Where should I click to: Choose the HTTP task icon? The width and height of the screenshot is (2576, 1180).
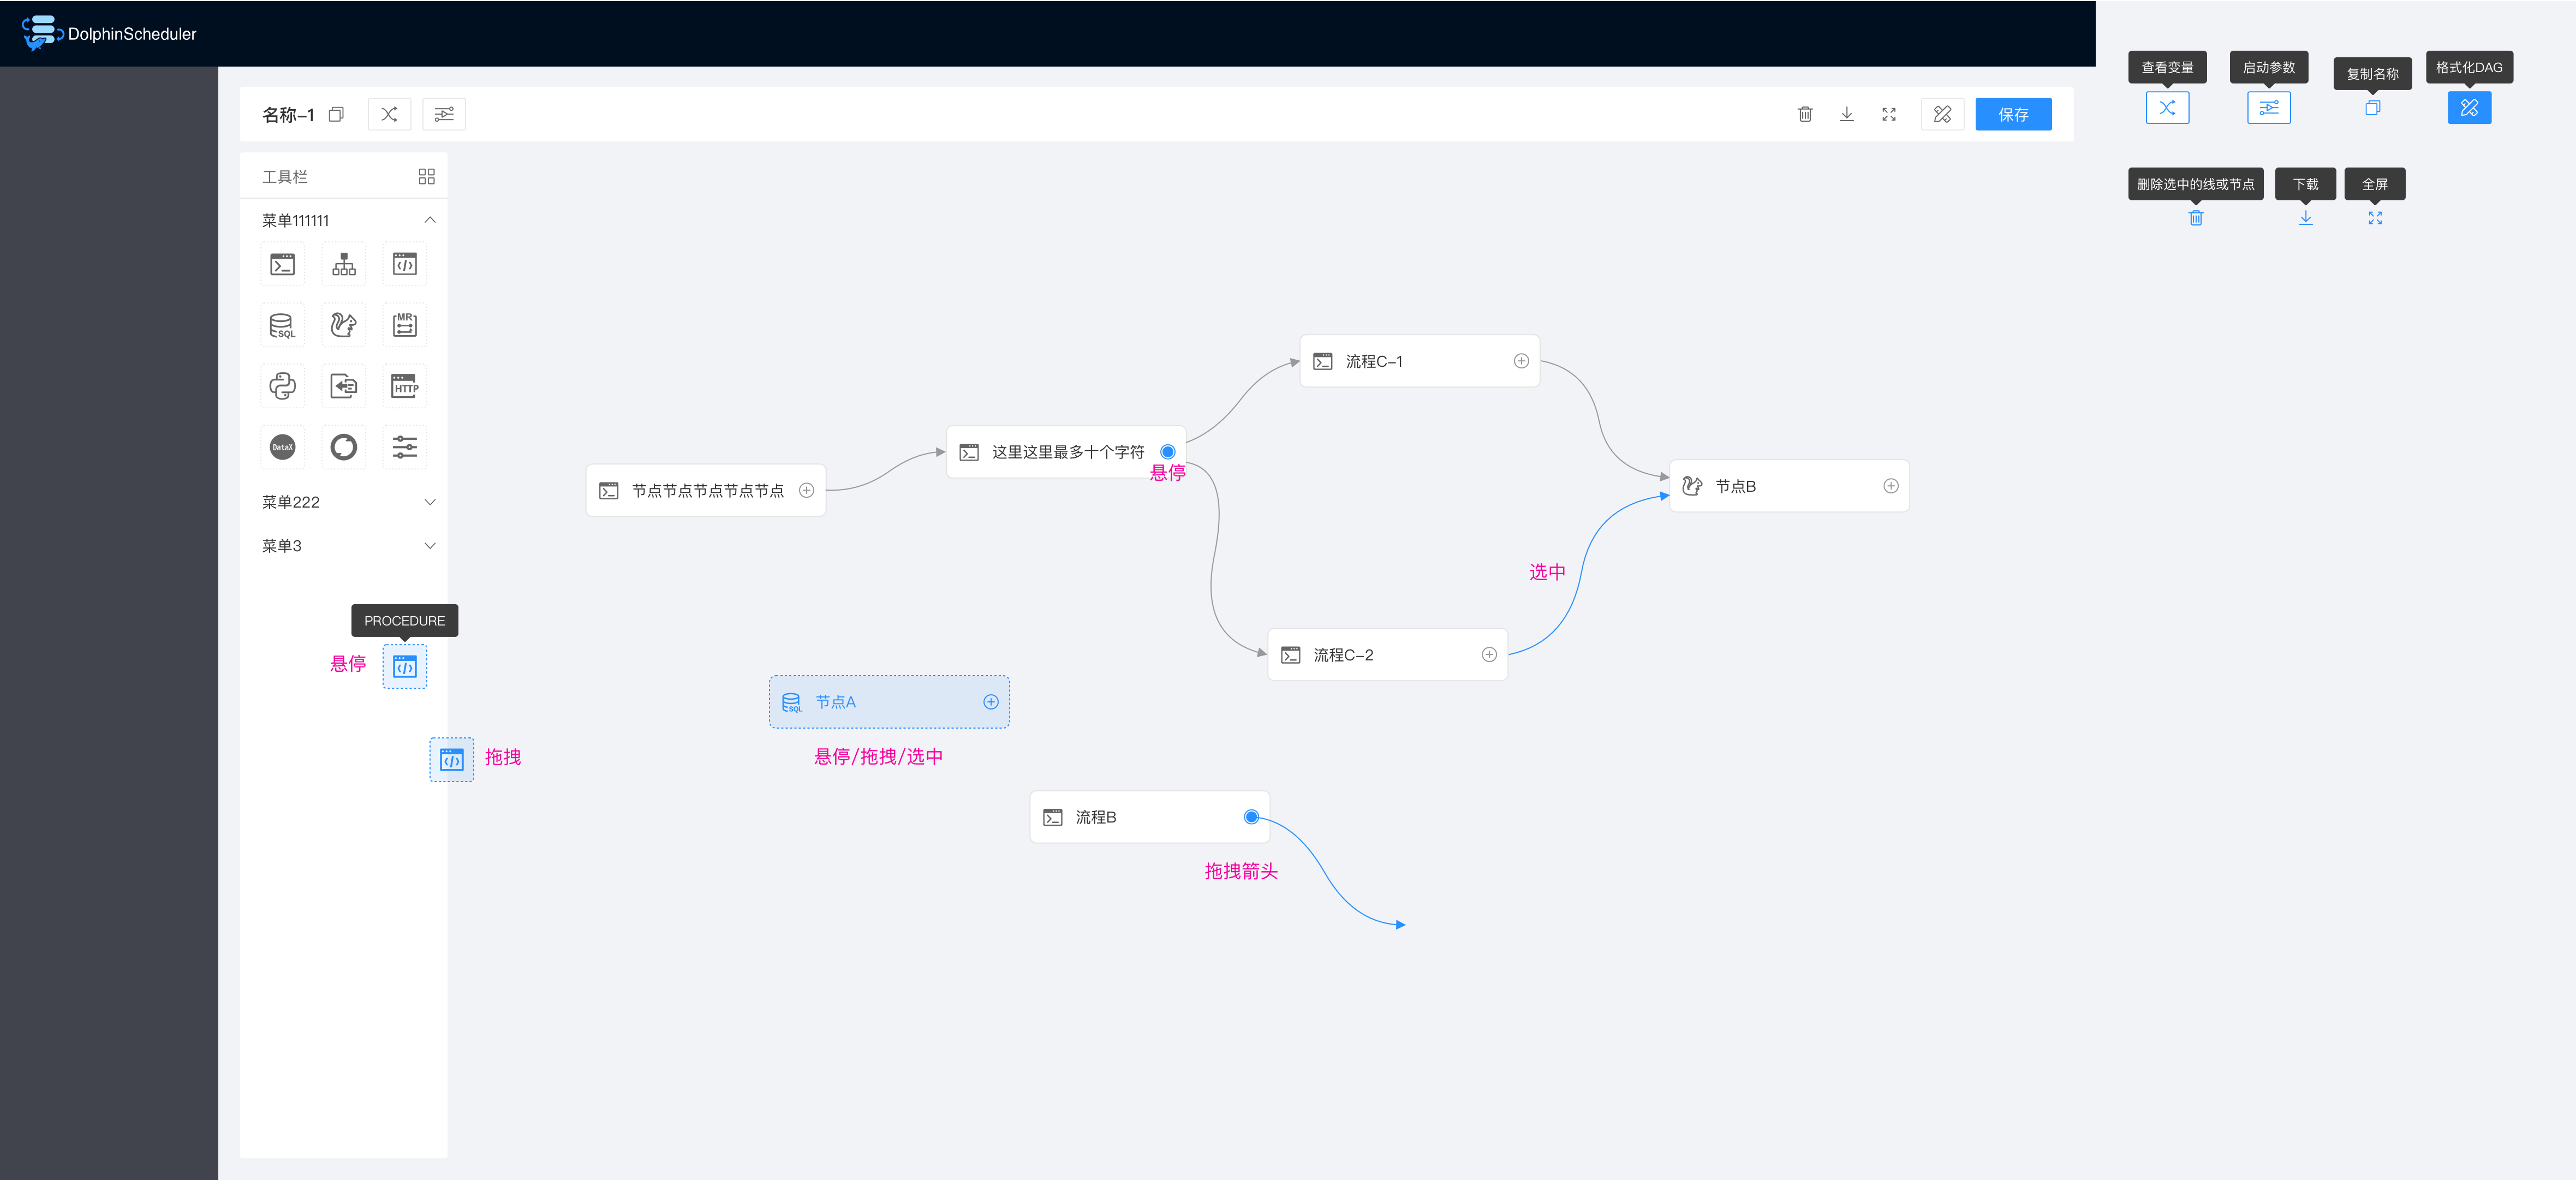pos(405,386)
